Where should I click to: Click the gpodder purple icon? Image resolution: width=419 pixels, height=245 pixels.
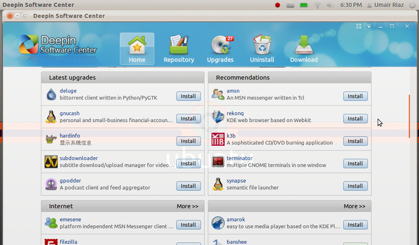pyautogui.click(x=51, y=184)
